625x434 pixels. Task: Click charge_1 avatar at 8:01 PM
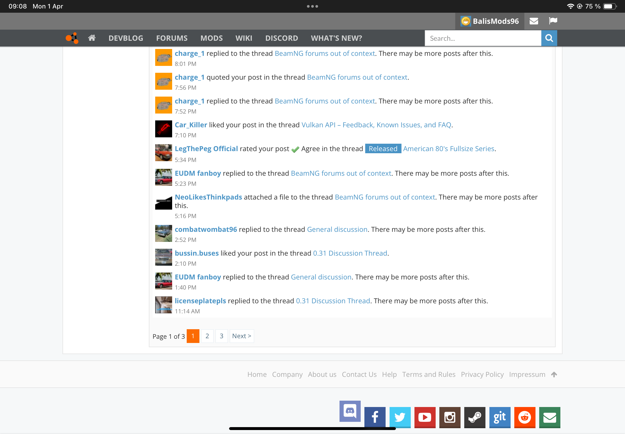(163, 57)
